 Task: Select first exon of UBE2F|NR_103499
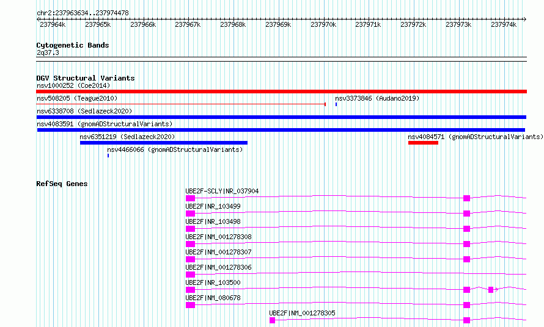coord(191,214)
